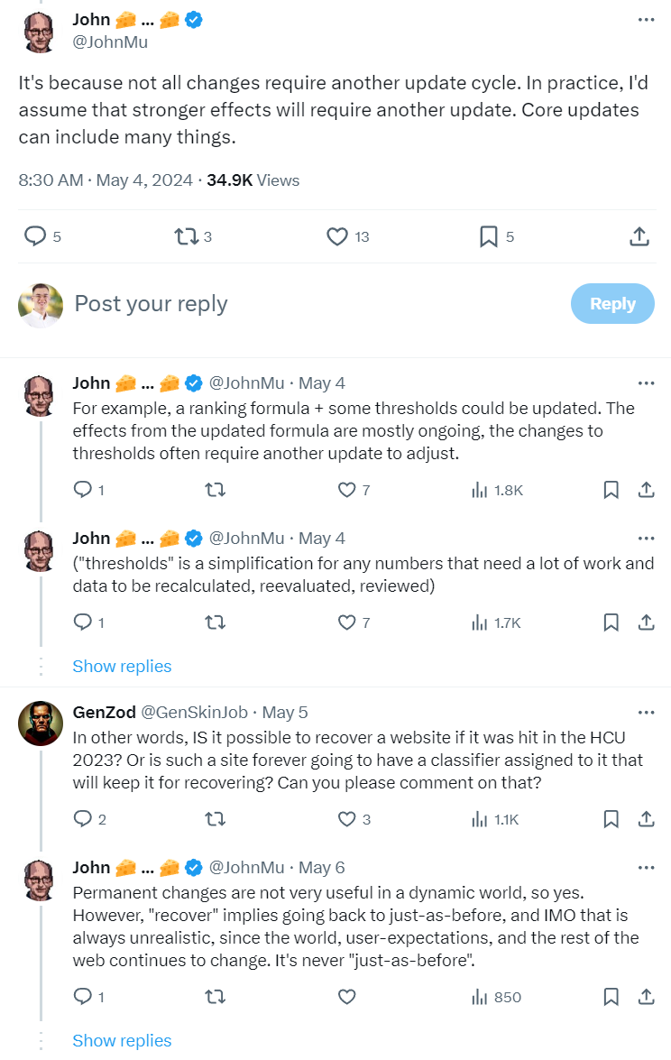Open more options on the 'thresholds' simplification reply

[646, 539]
